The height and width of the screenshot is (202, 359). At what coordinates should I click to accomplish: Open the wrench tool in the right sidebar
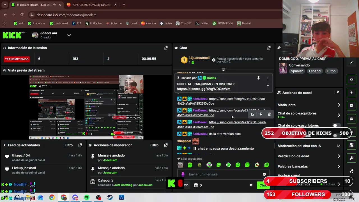click(351, 158)
